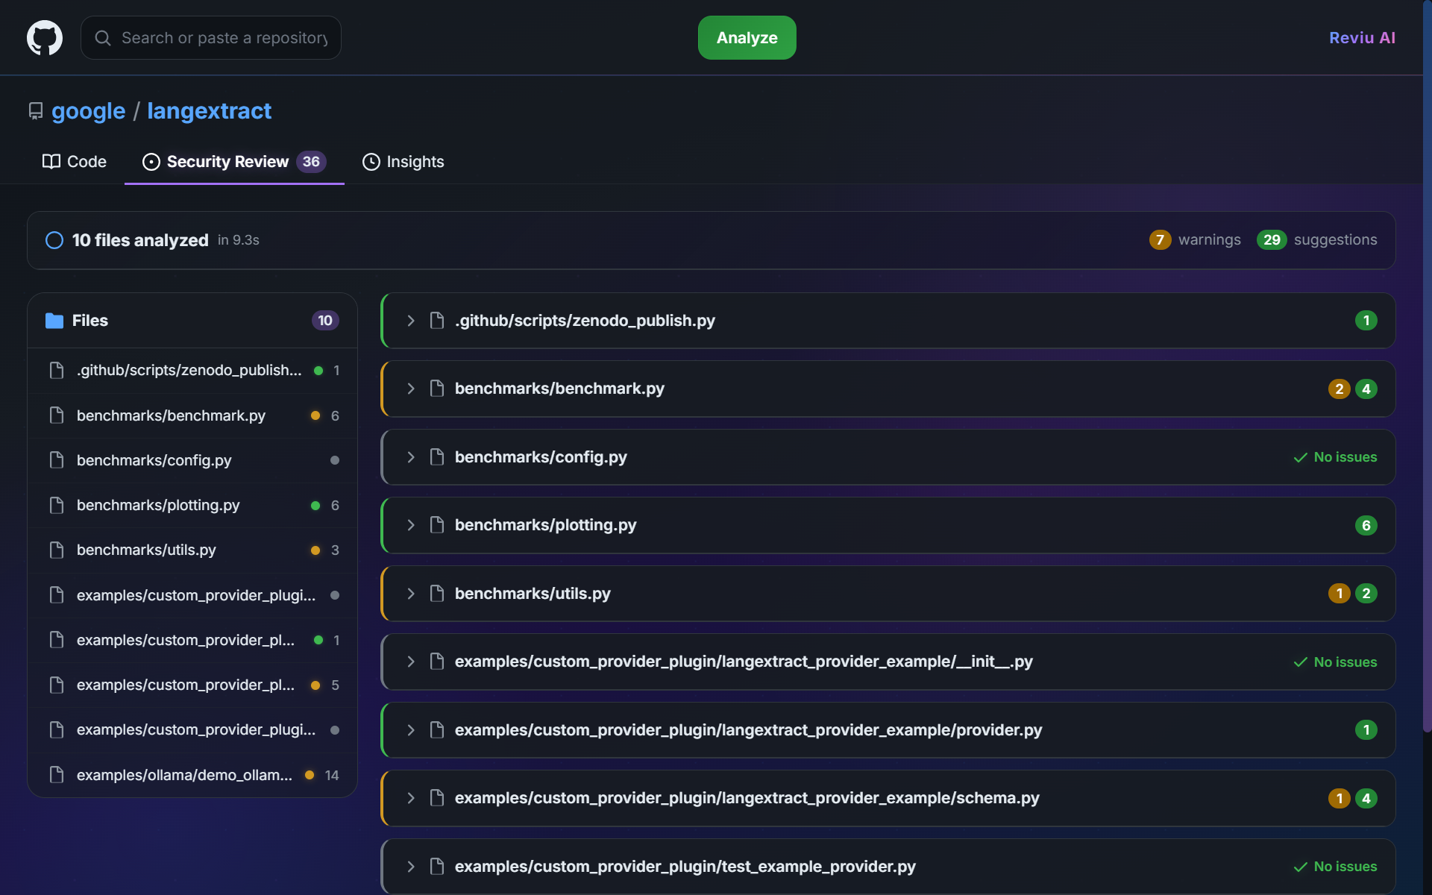Switch to the Insights tab
Viewport: 1432px width, 895px height.
pos(403,162)
